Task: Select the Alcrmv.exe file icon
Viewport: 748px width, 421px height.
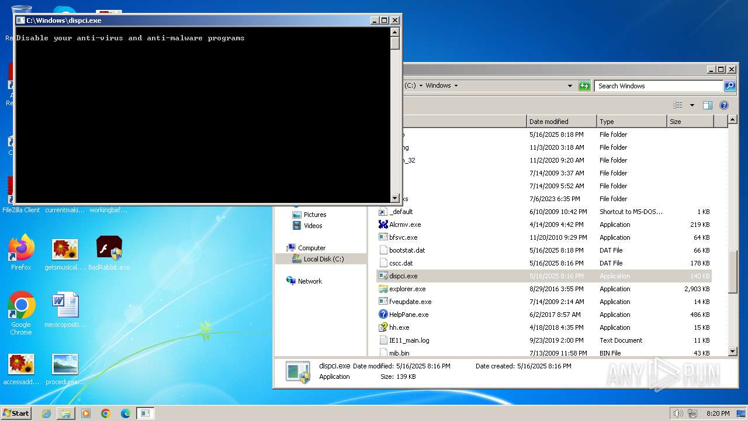Action: tap(383, 225)
